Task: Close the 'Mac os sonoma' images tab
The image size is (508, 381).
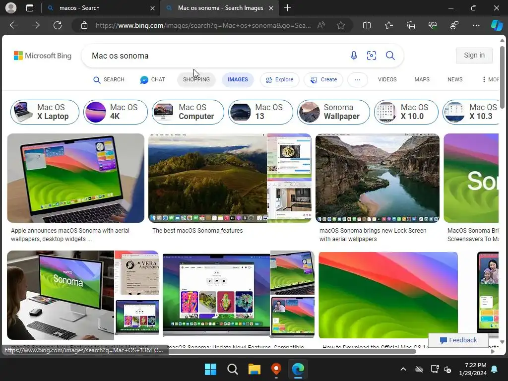Action: (271, 8)
